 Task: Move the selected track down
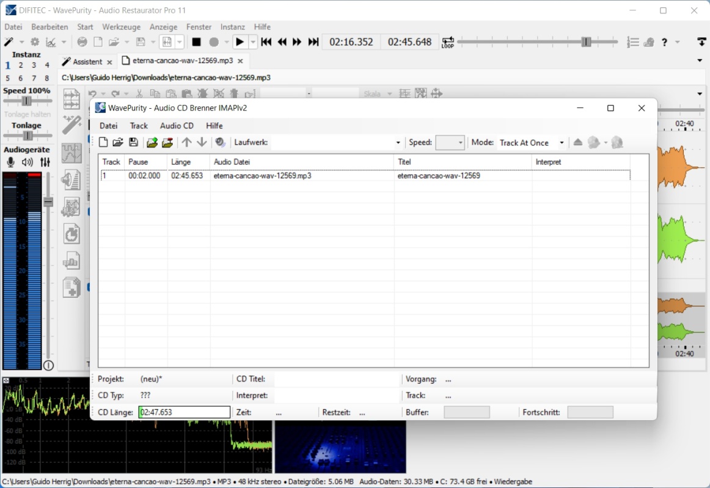click(x=202, y=142)
